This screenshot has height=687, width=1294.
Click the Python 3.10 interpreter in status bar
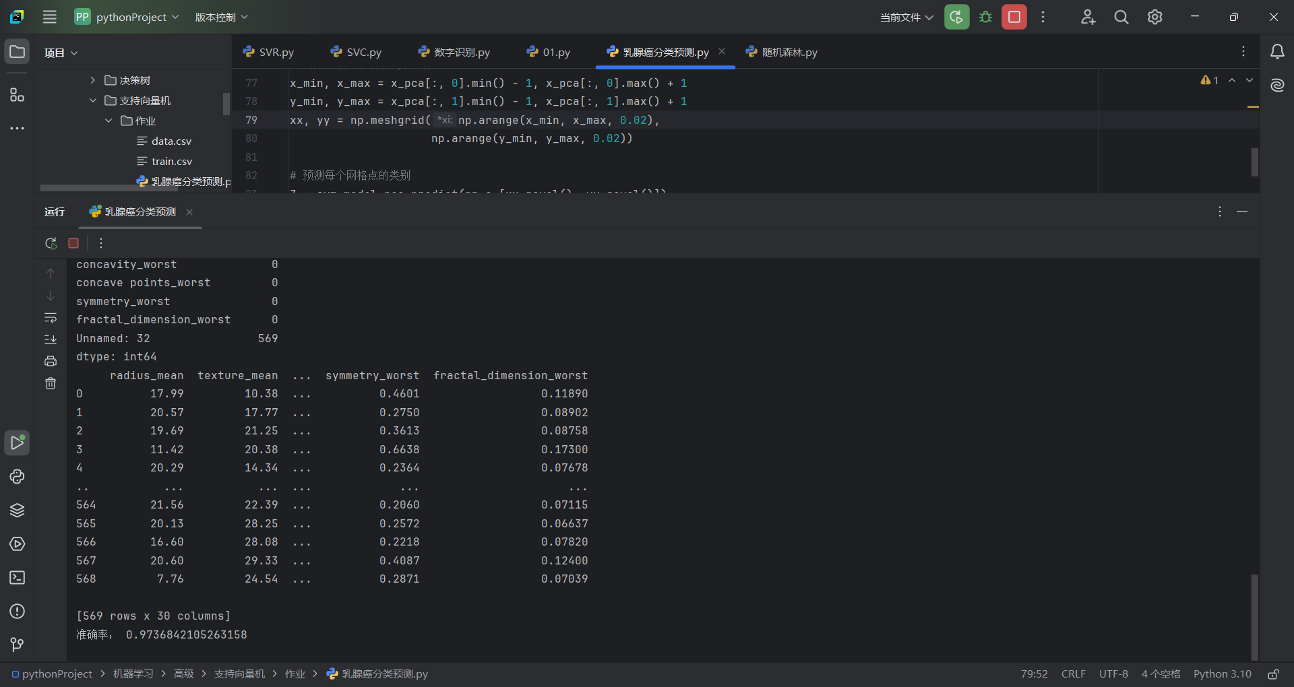coord(1222,674)
